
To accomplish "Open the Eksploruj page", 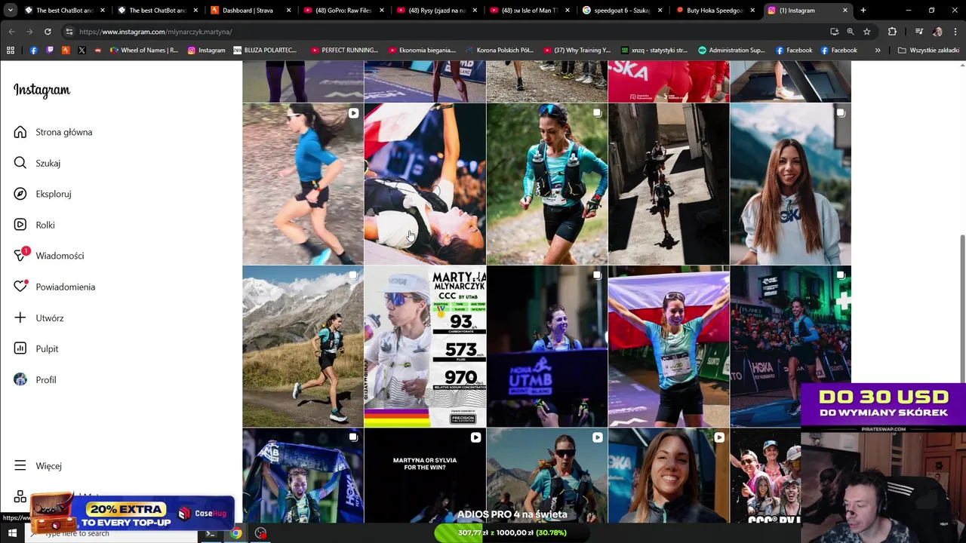I will point(42,194).
